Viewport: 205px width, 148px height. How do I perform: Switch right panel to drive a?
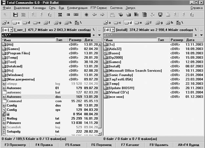(107, 23)
